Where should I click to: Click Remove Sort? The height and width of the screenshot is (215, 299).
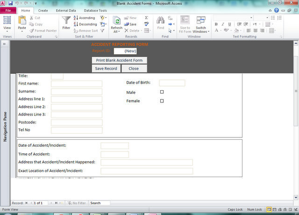[x=86, y=30]
